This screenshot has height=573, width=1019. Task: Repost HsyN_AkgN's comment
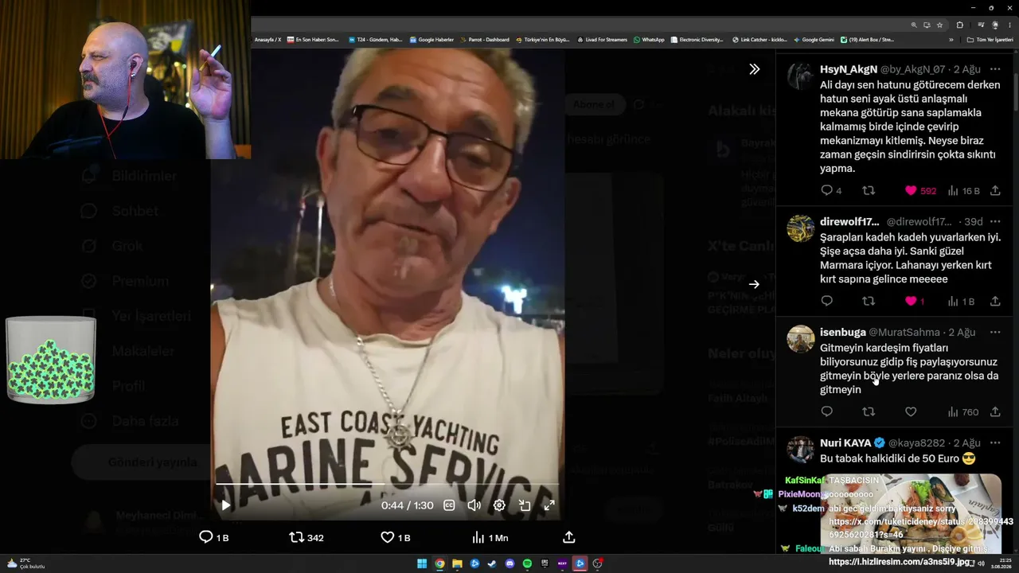(869, 191)
